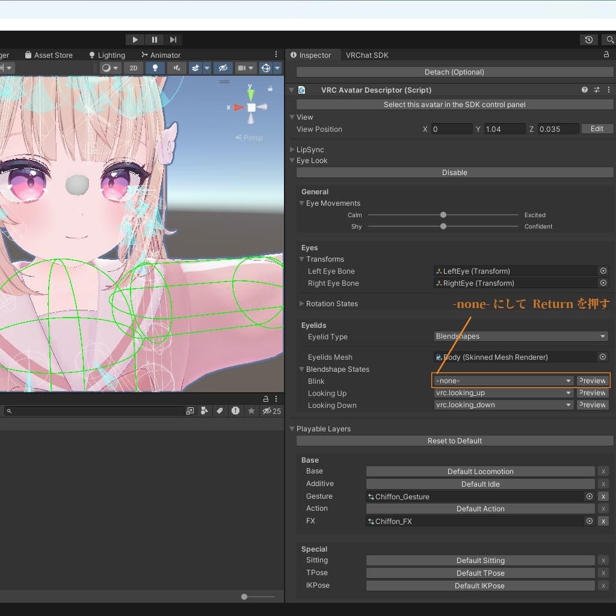The width and height of the screenshot is (616, 616).
Task: Click the favorites star icon in Project panel
Action: [251, 411]
